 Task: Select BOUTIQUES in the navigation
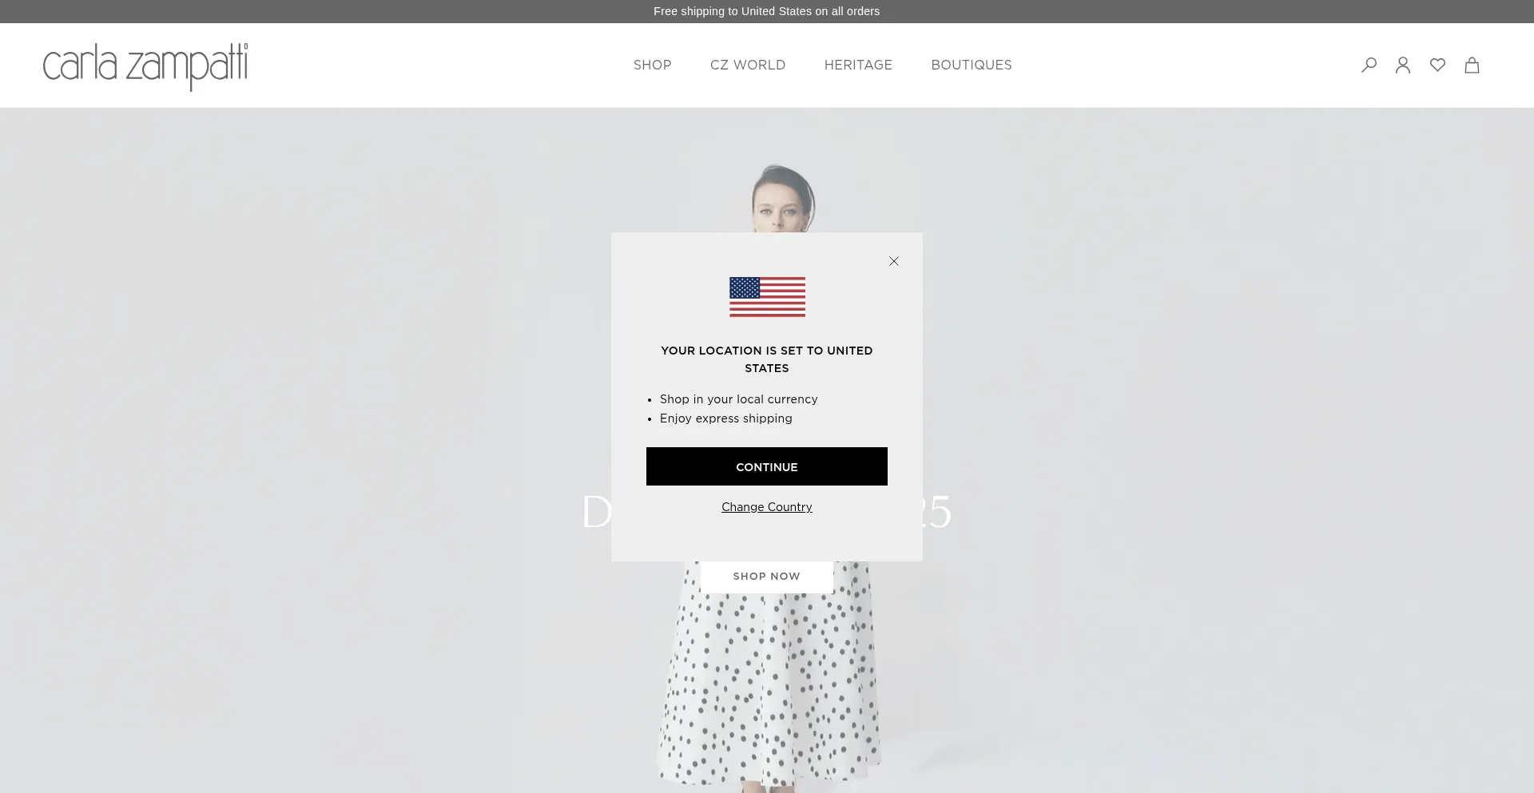[x=972, y=65]
